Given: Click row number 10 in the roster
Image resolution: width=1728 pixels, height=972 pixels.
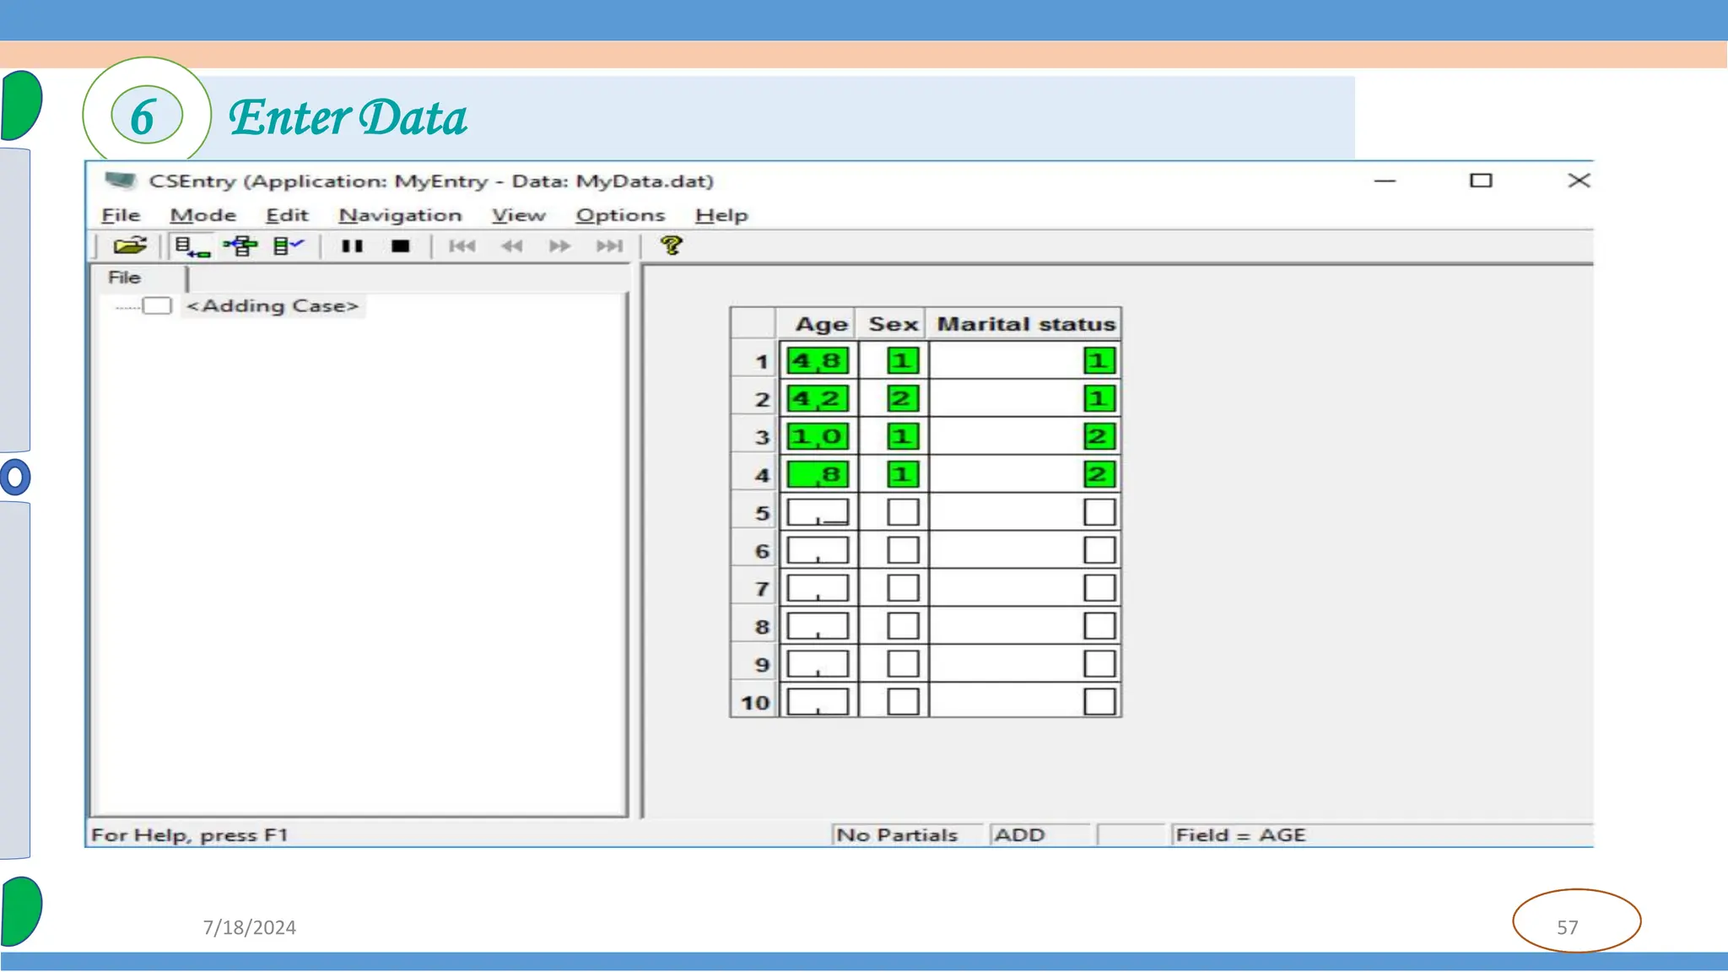Looking at the screenshot, I should pyautogui.click(x=755, y=703).
